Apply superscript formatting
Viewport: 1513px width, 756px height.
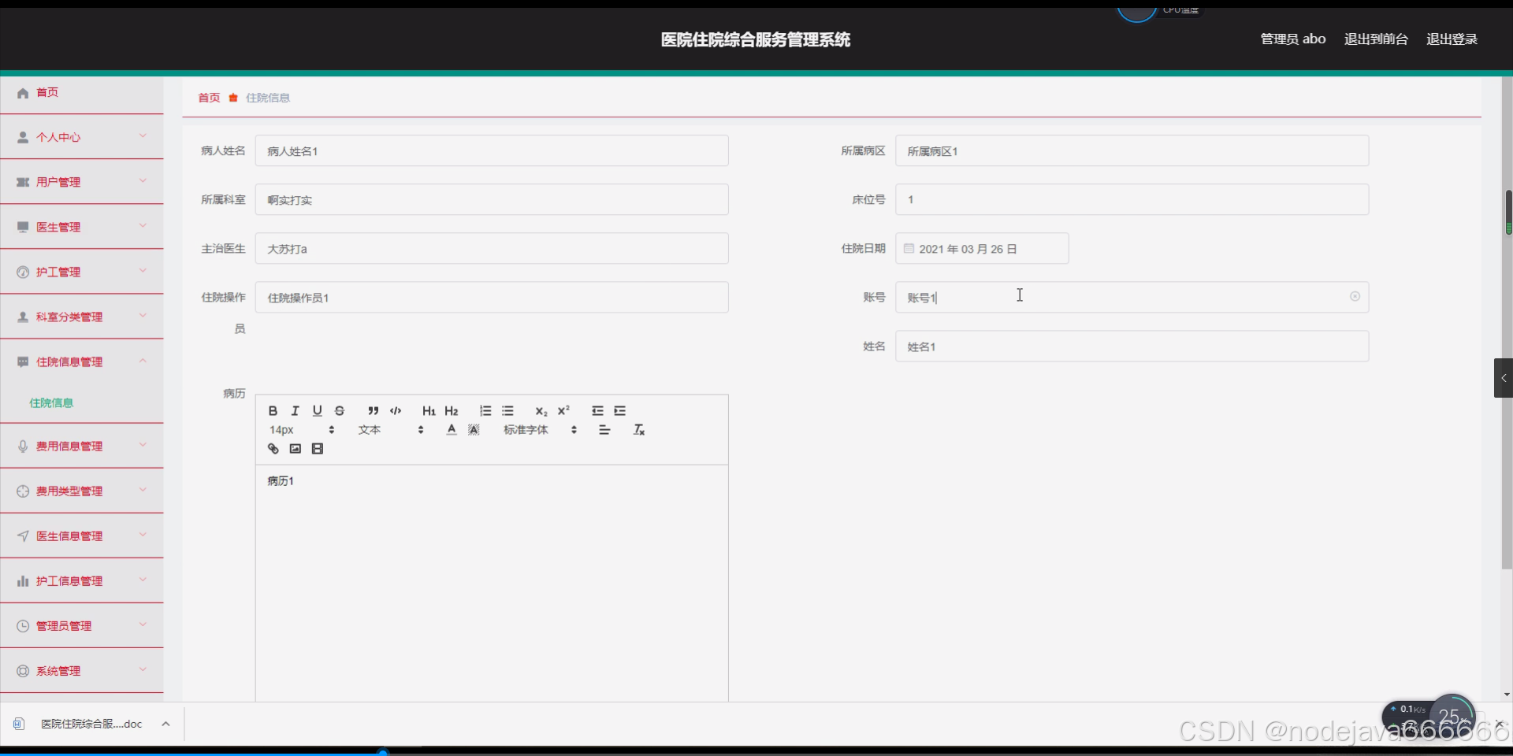(563, 411)
